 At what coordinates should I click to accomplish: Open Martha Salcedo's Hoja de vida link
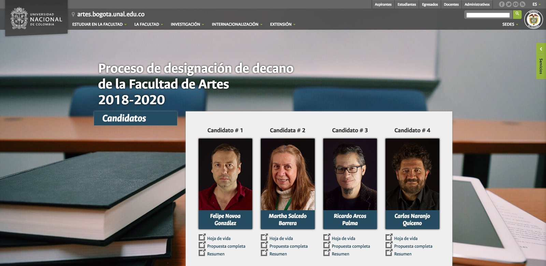281,238
